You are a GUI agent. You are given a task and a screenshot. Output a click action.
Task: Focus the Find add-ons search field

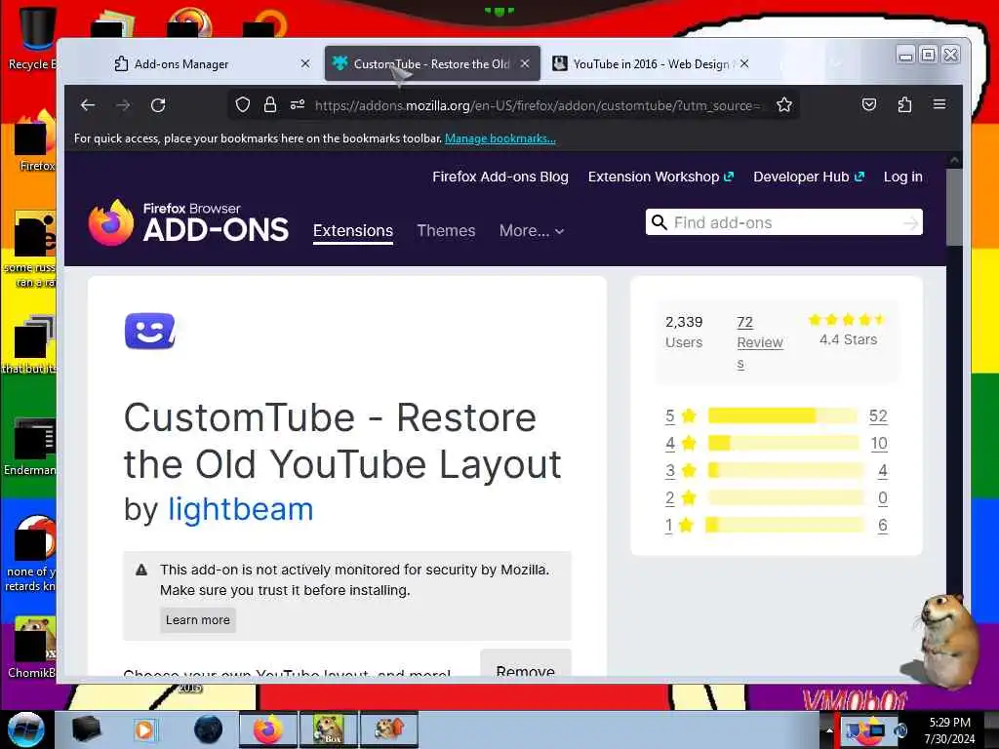[785, 222]
